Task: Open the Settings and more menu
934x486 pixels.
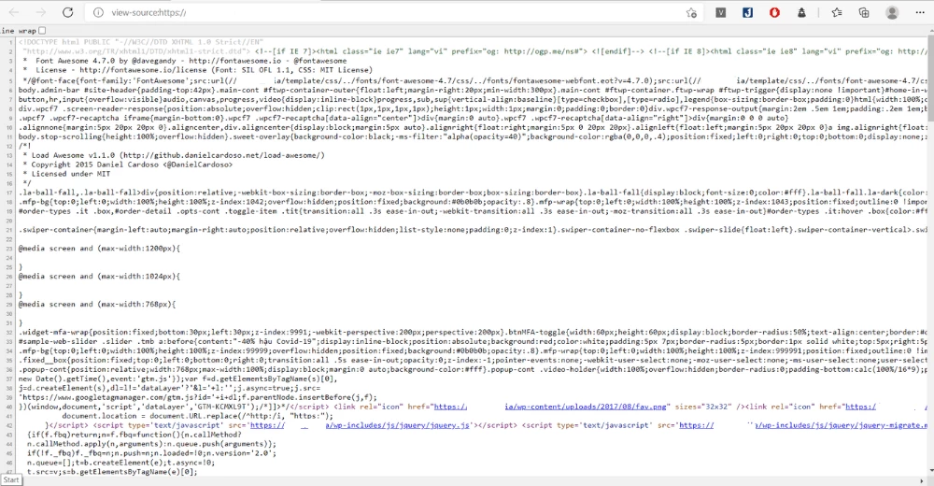Action: [x=920, y=12]
